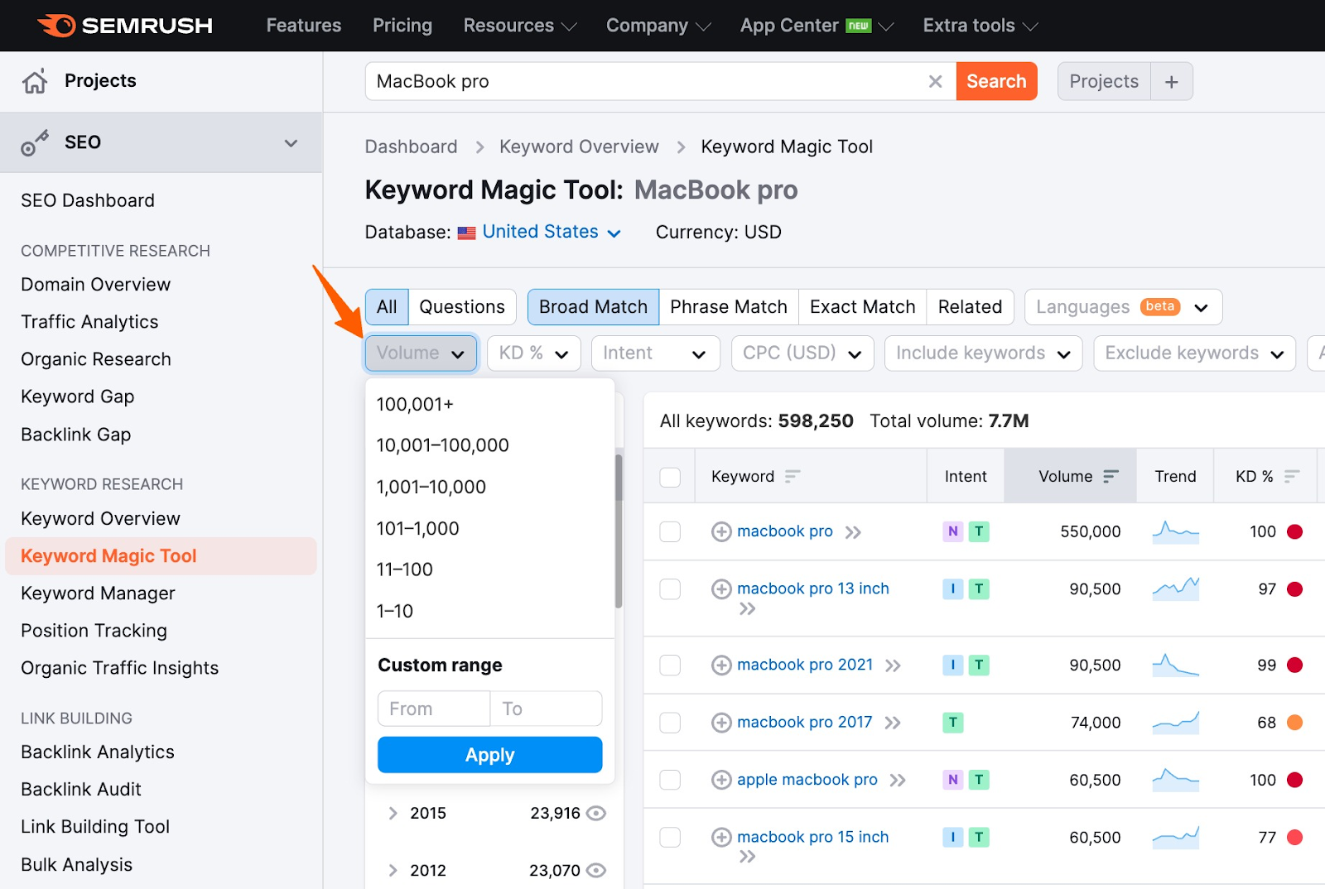Viewport: 1325px width, 889px height.
Task: Open the Volume filter dropdown
Action: [x=421, y=353]
